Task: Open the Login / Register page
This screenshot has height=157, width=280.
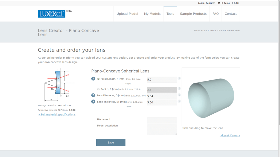Action: point(206,3)
